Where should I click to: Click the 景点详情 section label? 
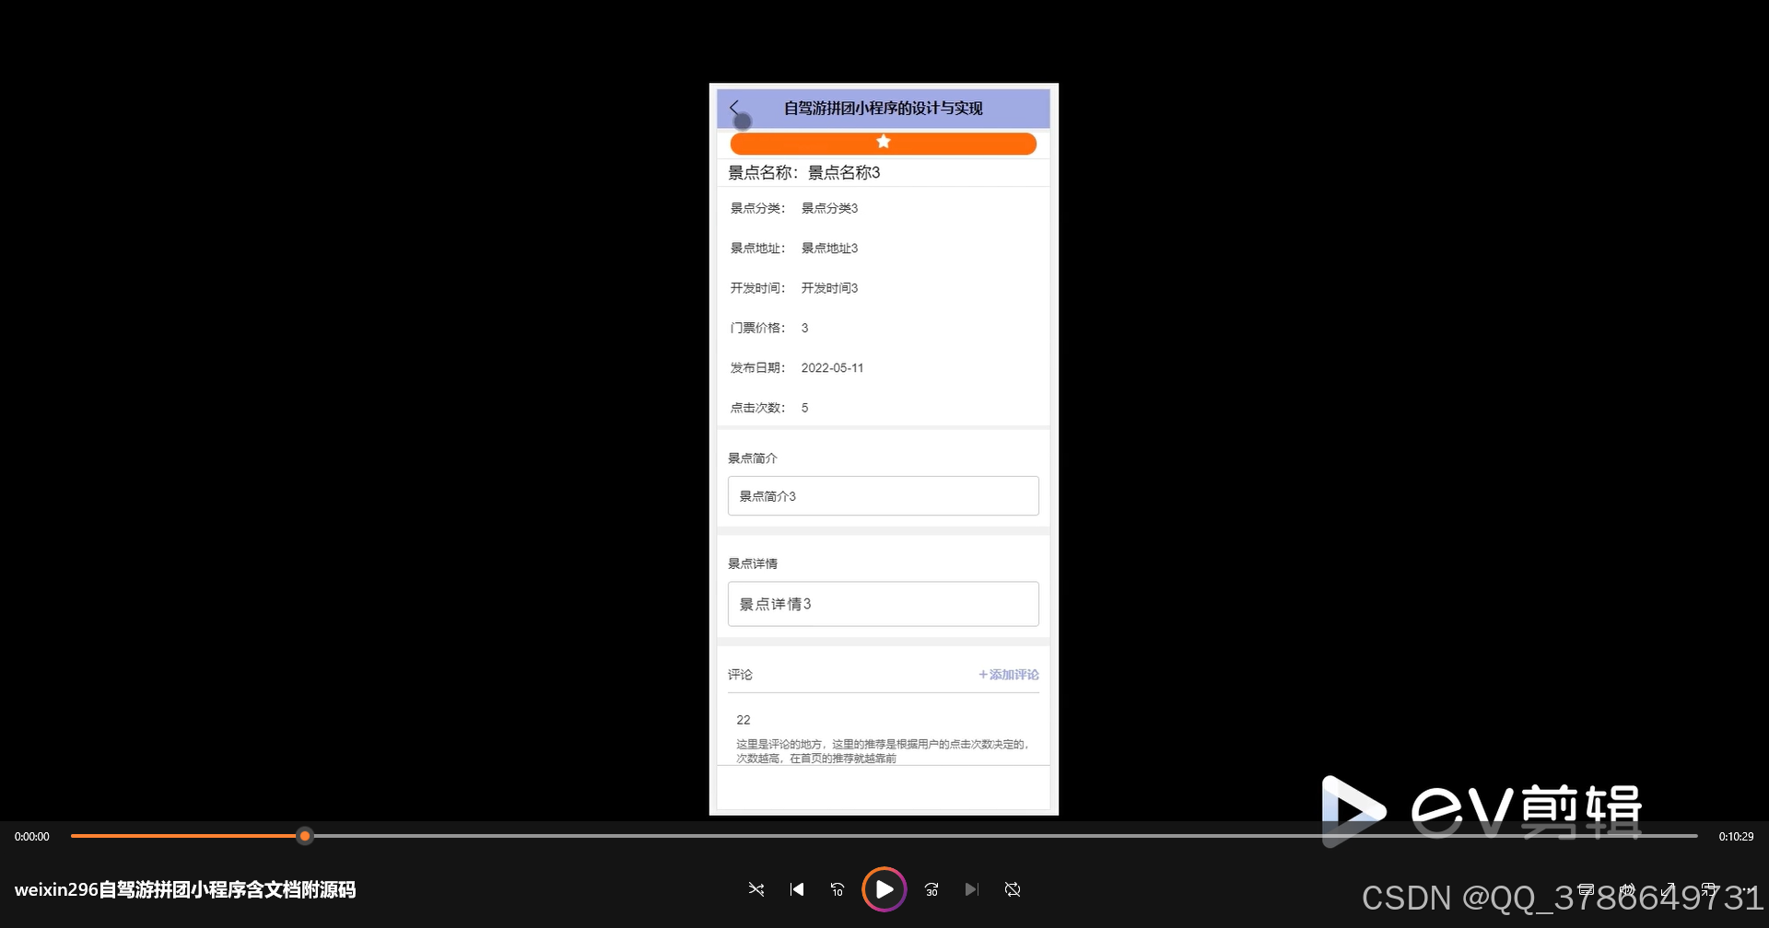[x=753, y=563]
